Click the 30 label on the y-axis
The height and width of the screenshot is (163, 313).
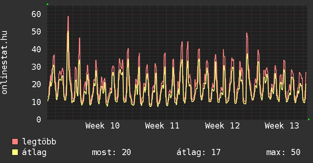(36, 67)
